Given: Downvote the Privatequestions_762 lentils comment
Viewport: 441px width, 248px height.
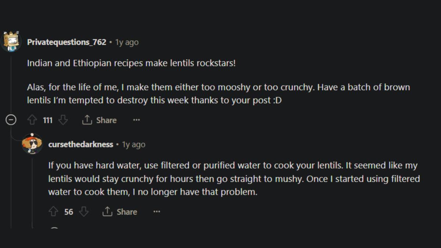Looking at the screenshot, I should point(63,120).
